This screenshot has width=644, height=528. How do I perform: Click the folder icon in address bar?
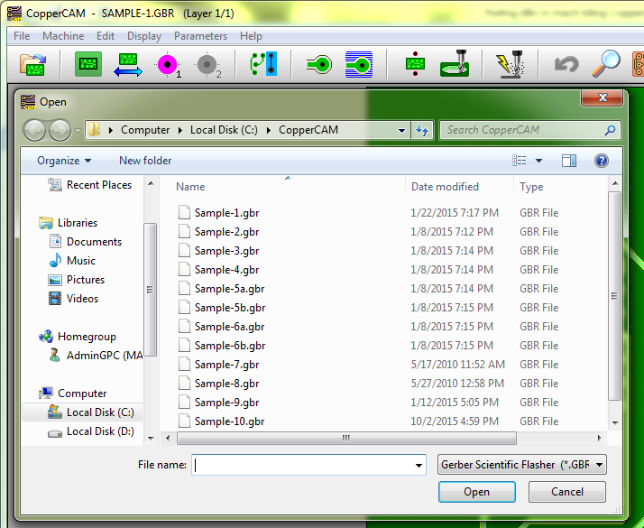coord(94,130)
